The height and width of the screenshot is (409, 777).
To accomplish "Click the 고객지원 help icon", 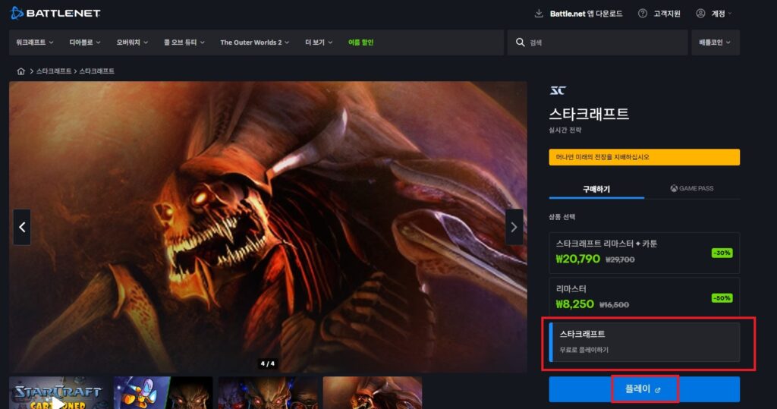I will point(642,14).
